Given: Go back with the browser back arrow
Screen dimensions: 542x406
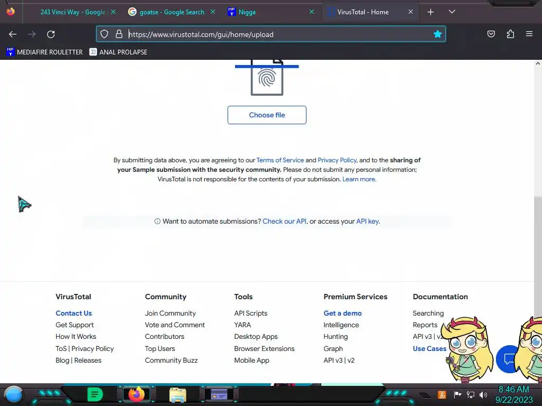Looking at the screenshot, I should pyautogui.click(x=13, y=34).
